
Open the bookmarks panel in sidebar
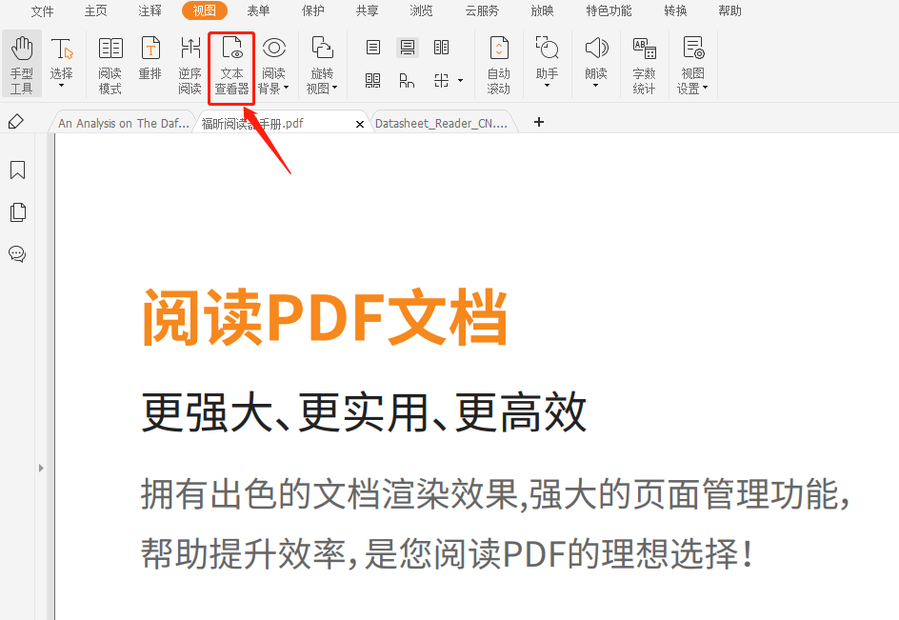point(17,170)
